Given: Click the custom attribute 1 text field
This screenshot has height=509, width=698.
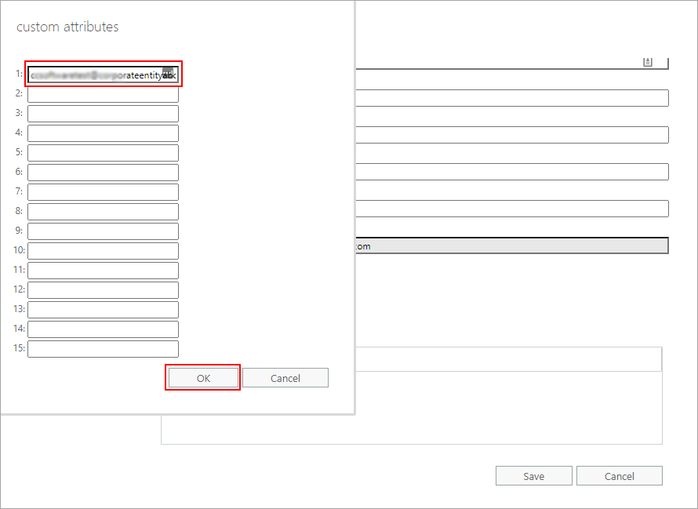Looking at the screenshot, I should pos(94,75).
